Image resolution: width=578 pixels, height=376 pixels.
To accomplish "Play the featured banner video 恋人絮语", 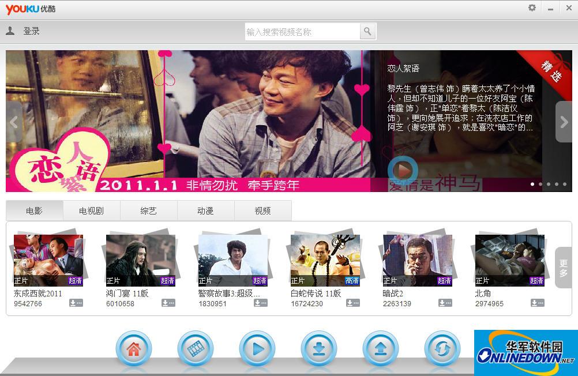I will pos(403,170).
